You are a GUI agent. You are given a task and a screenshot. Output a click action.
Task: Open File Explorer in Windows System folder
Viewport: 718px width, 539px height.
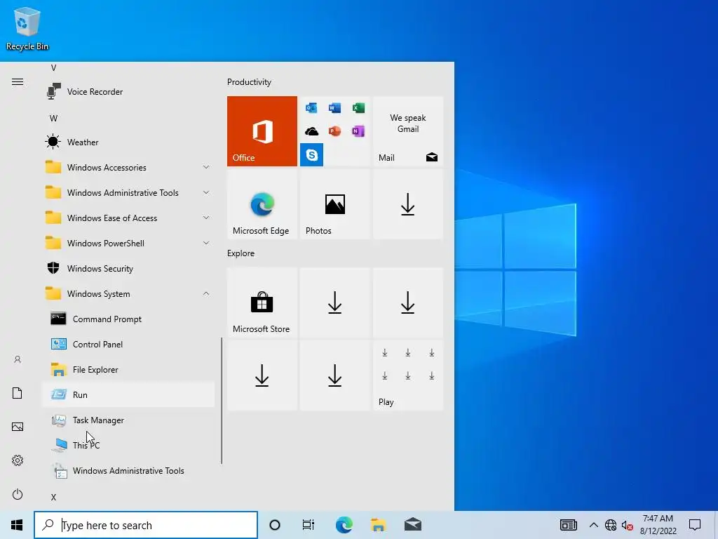(128, 369)
